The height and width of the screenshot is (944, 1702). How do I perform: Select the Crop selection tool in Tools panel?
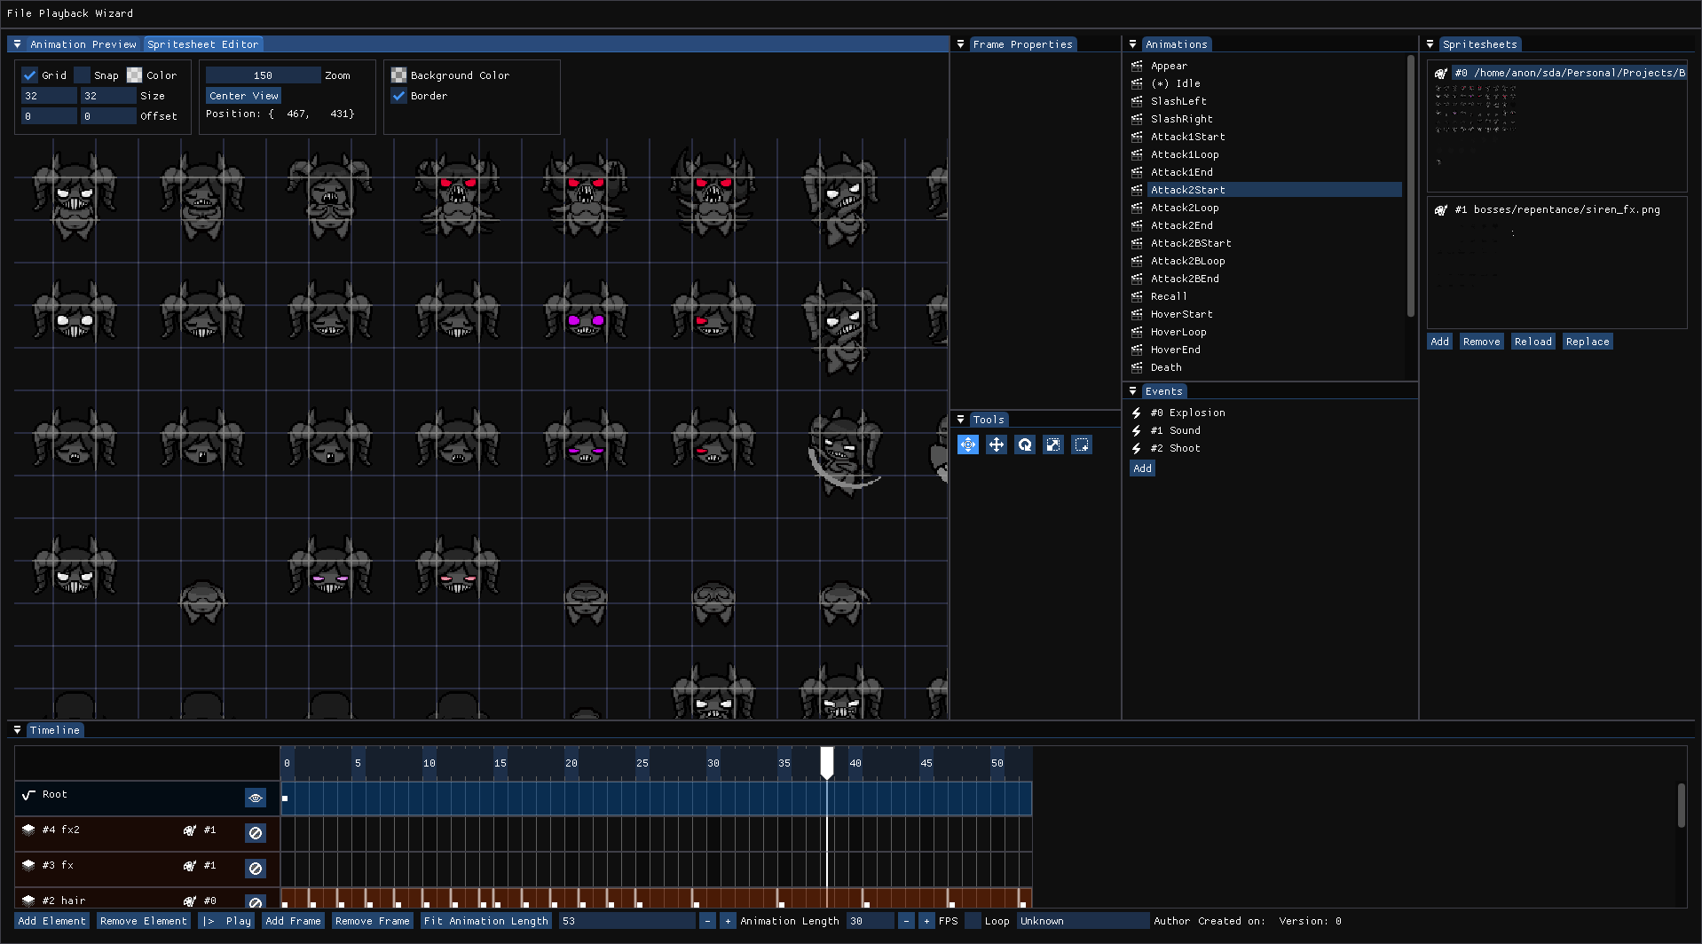point(1082,444)
